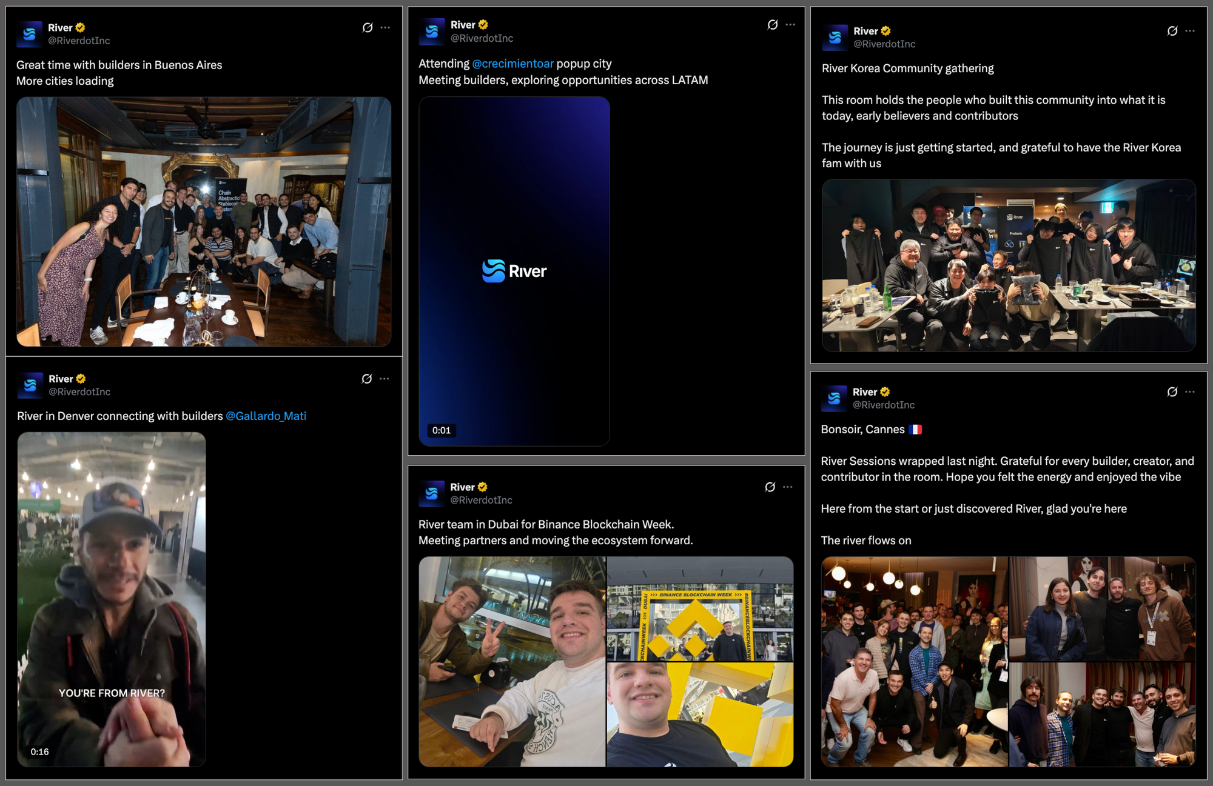
Task: Play the 'You're from River?' video
Action: [x=112, y=599]
